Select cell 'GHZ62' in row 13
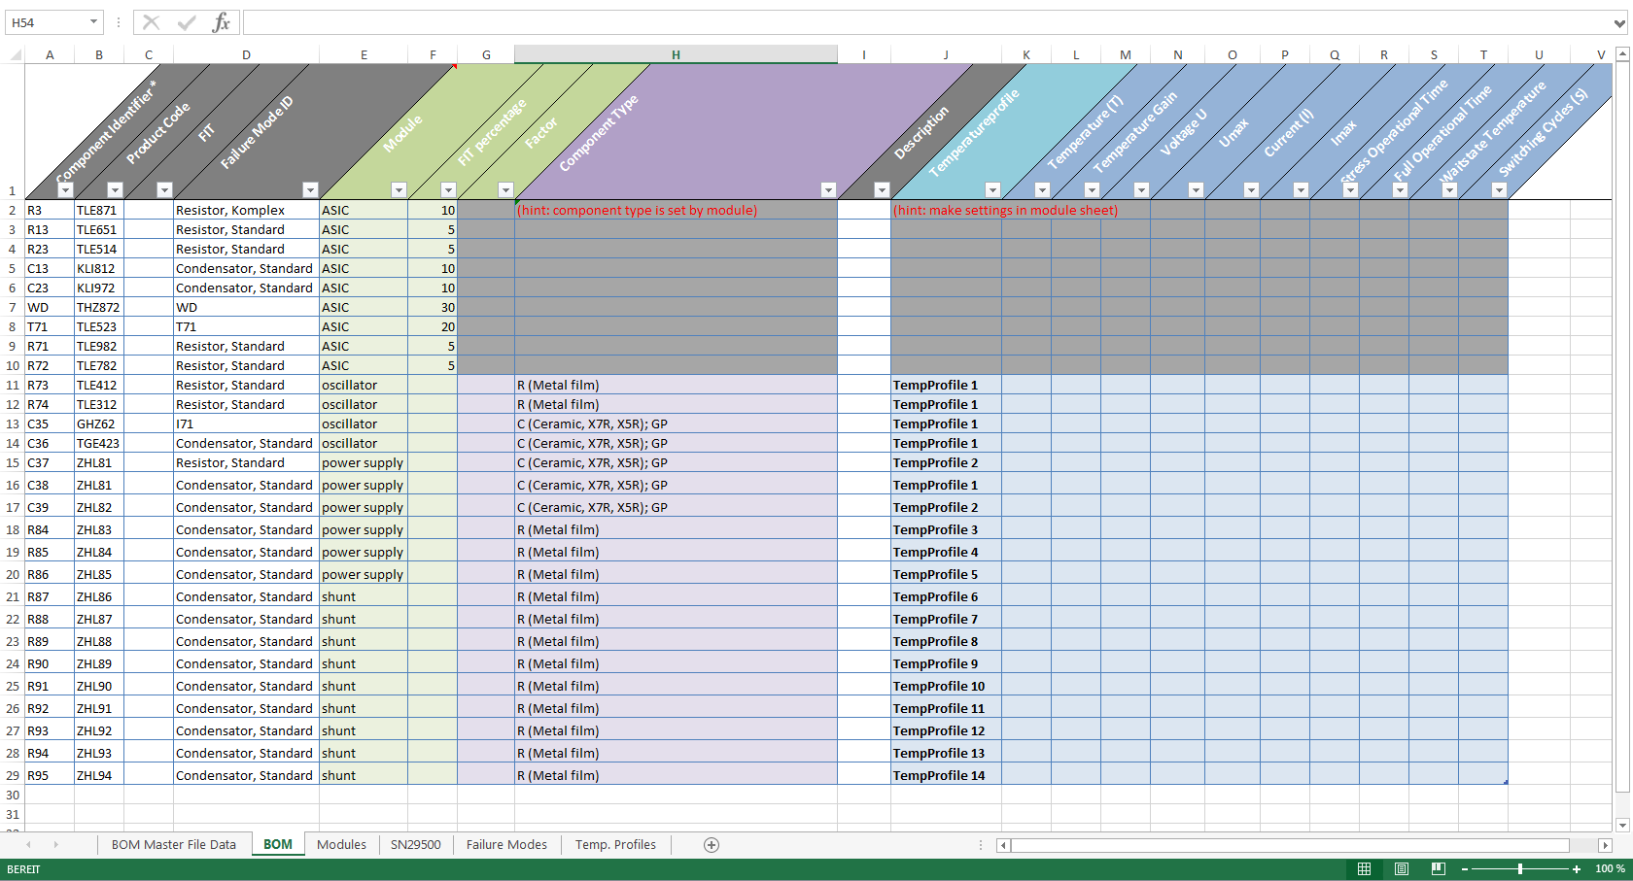The width and height of the screenshot is (1633, 881). pos(99,424)
